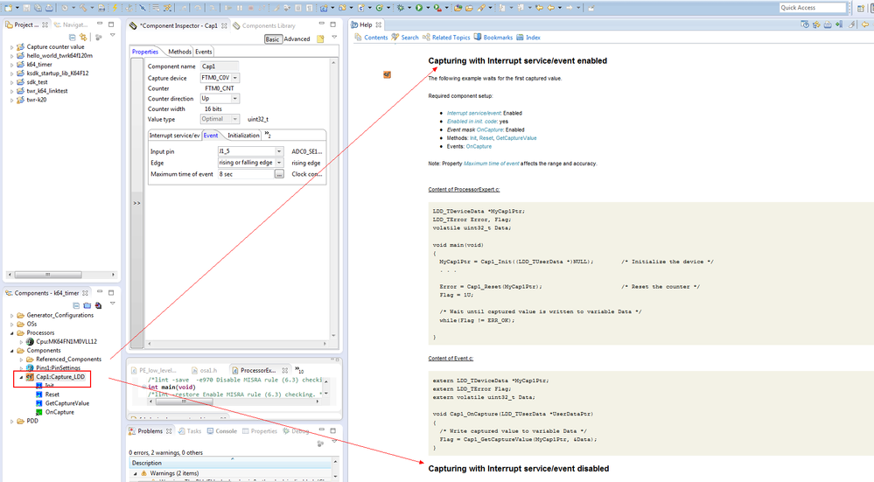Screen dimensions: 874x482
Task: Switch to the Components Library tab
Action: [x=264, y=25]
